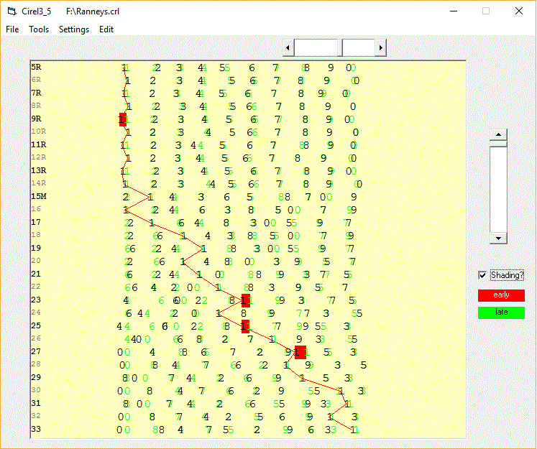537x449 pixels.
Task: Select row label 9R
Action: 36,119
